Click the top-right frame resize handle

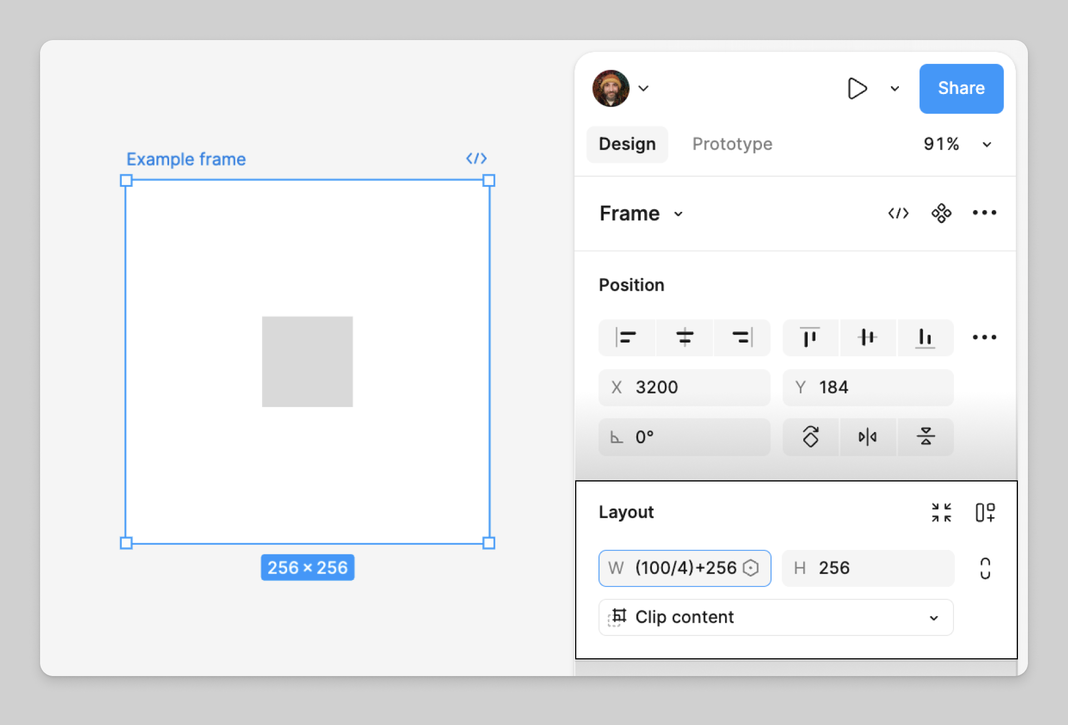point(489,180)
